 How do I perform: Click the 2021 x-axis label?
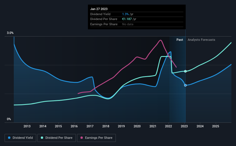point(153,126)
